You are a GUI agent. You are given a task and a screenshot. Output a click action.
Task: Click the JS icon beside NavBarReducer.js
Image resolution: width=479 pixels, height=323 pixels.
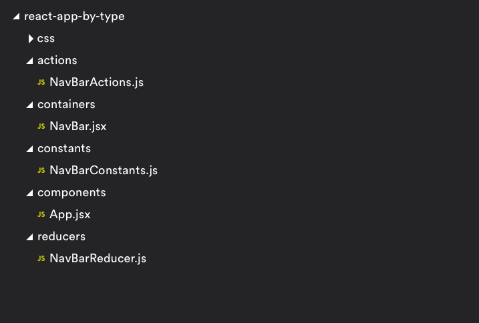(x=41, y=259)
